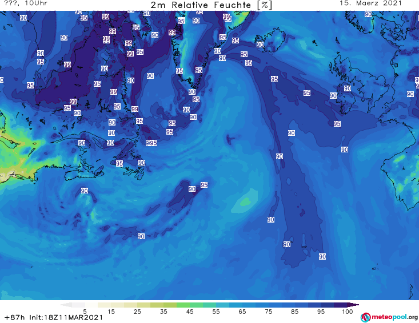Pick the bright green swatch above the 45 legend value
Viewport: 419px width, 323px height.
point(183,305)
